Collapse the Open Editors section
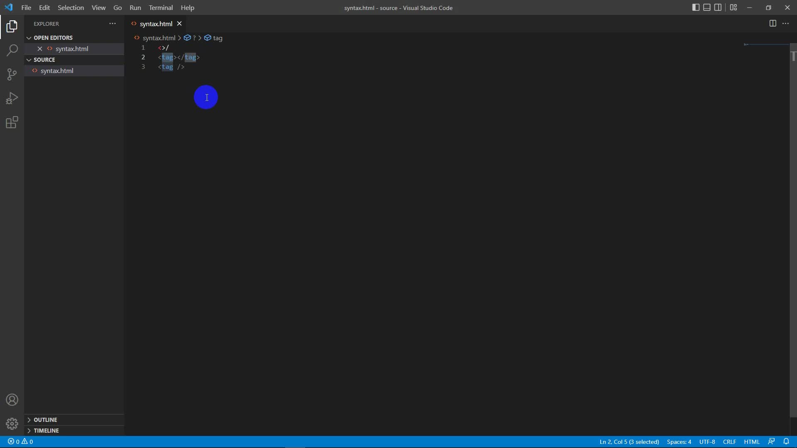 point(53,38)
